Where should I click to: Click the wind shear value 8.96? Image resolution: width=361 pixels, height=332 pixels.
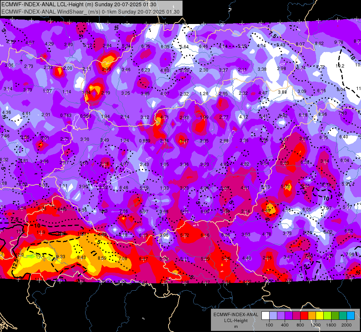323,114
